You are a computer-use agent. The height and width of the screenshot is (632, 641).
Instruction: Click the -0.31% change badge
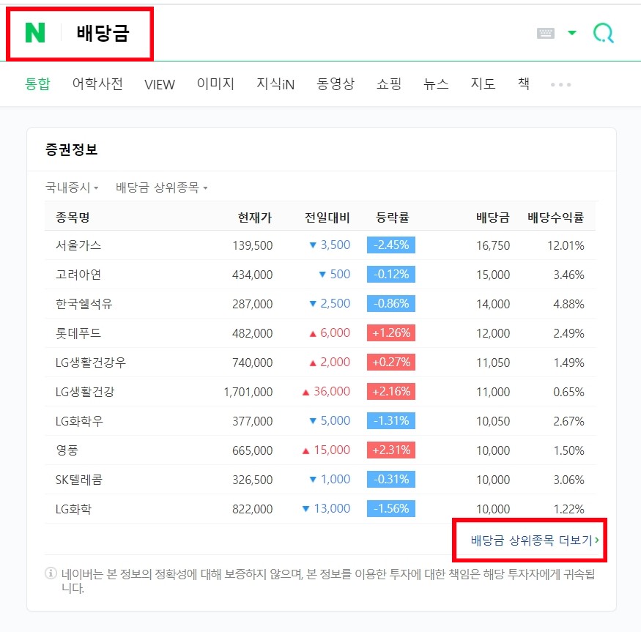coord(391,479)
